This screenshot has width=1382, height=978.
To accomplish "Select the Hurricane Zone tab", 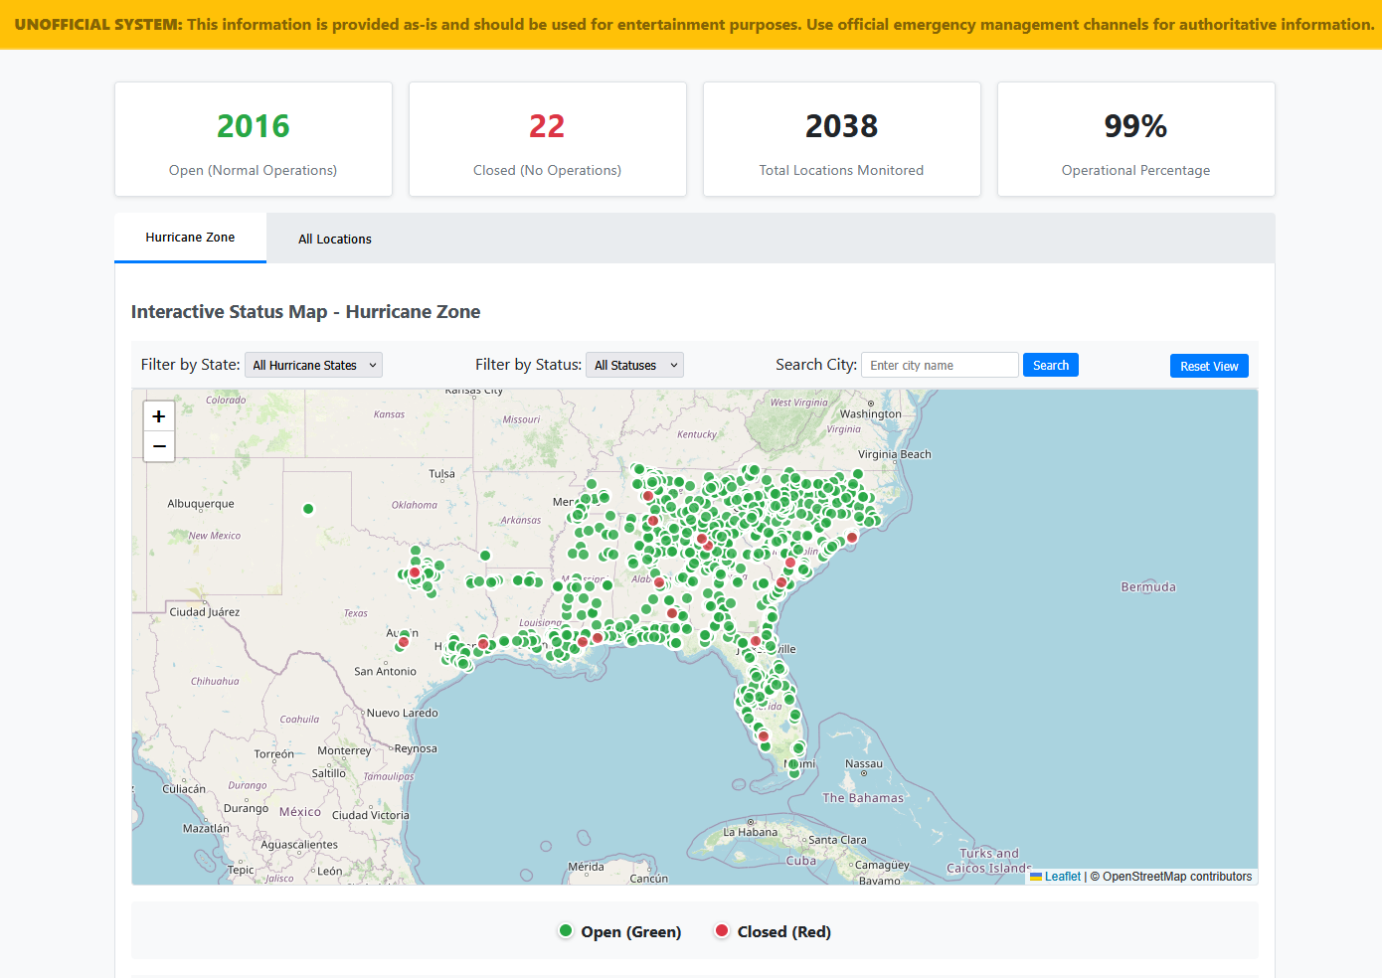I will click(190, 238).
